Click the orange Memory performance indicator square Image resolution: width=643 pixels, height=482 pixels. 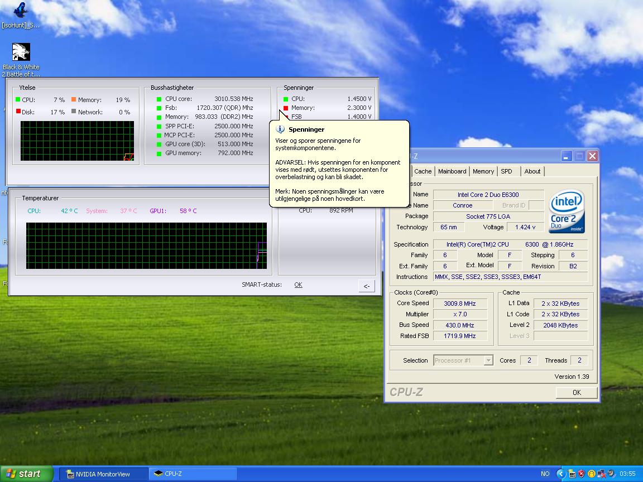74,99
